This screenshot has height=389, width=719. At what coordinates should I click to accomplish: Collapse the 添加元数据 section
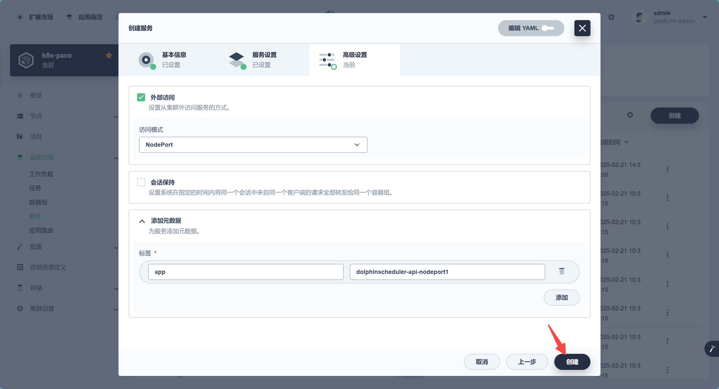[142, 221]
